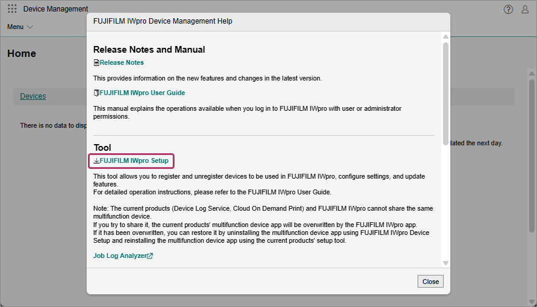The width and height of the screenshot is (537, 307).
Task: Click the Job Log Analyzer external link icon
Action: tap(150, 256)
